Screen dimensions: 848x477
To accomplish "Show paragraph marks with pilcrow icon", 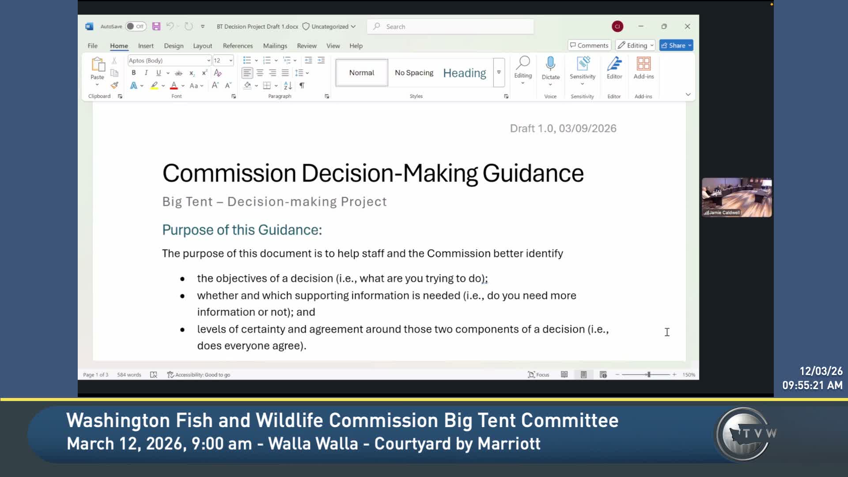I will click(x=302, y=85).
